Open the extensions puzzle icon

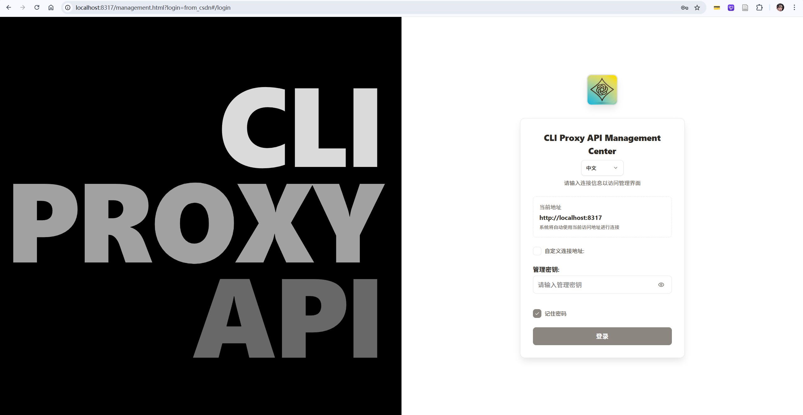(x=759, y=8)
